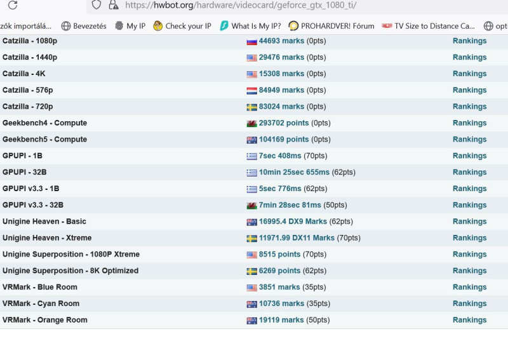The height and width of the screenshot is (341, 508).
Task: Open the 7sec 408ms score link
Action: coord(280,156)
